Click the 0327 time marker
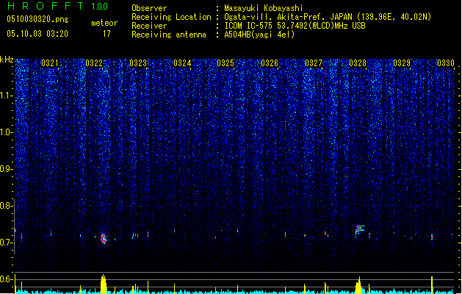Image resolution: width=462 pixels, height=294 pixels. (x=314, y=62)
